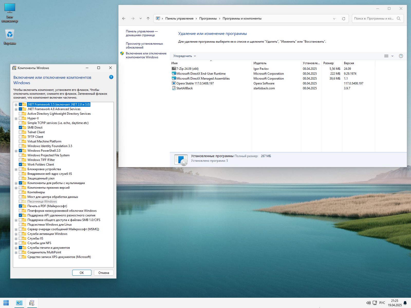This screenshot has width=411, height=308.
Task: Open recent locations dropdown arrow
Action: [141, 18]
